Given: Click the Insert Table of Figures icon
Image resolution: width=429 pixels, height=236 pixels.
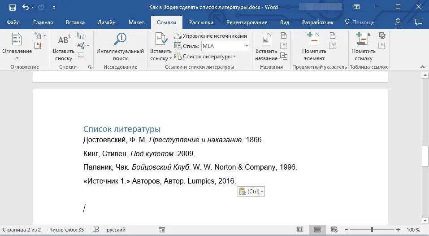Looking at the screenshot, I should [284, 35].
